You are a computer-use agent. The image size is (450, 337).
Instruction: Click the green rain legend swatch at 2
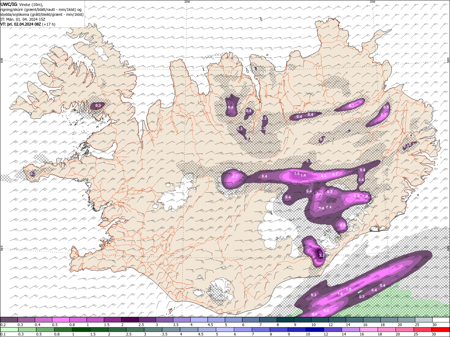[117, 330]
